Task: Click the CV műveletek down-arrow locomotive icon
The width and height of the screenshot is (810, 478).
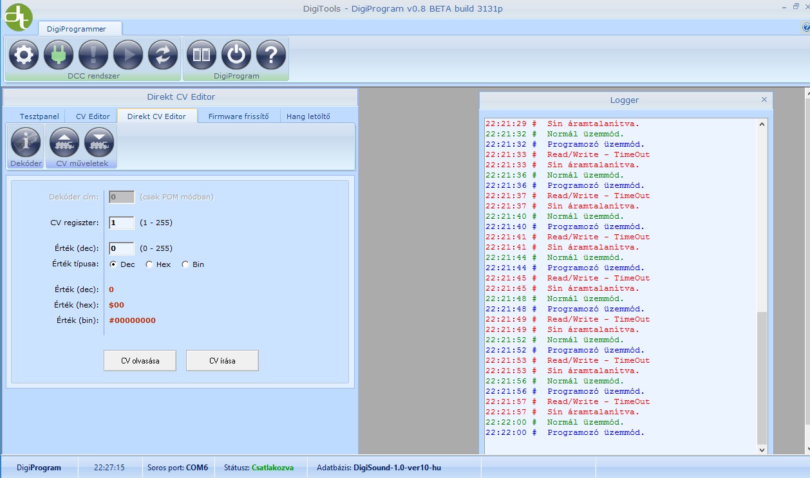Action: tap(99, 142)
